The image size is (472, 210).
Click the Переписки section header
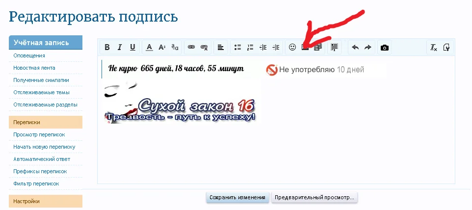(x=46, y=123)
